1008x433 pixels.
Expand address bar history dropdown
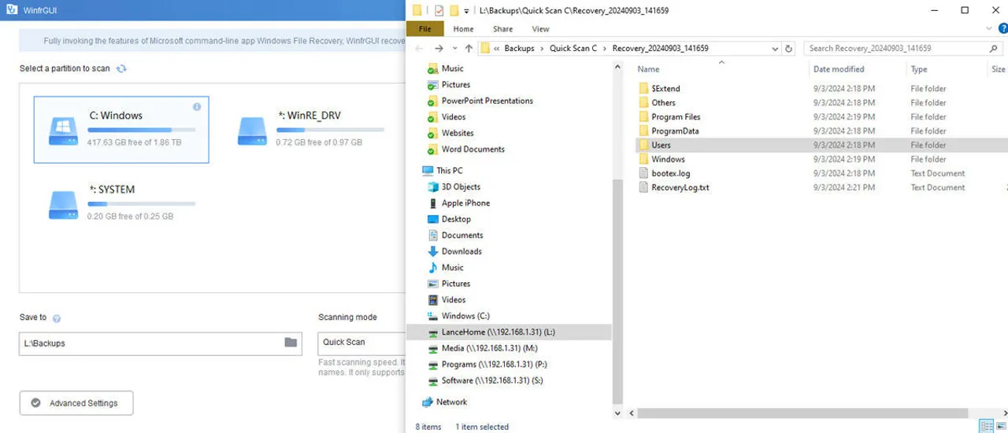click(x=776, y=49)
